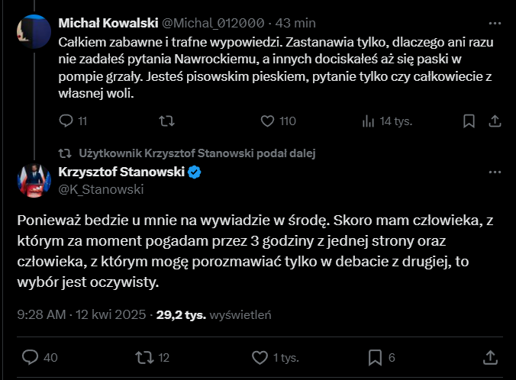Repost Stanowski's post with 12 reposts
Screen dimensions: 516x380
coord(143,357)
